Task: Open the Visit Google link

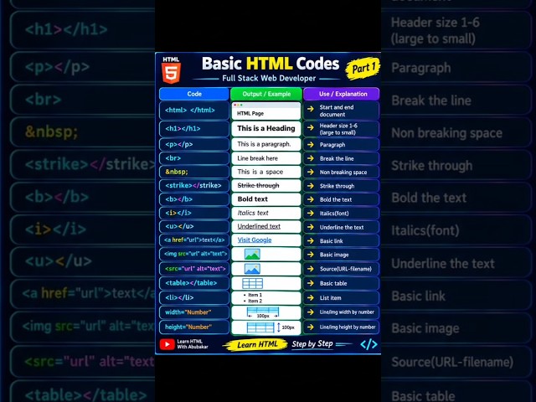Action: point(255,240)
